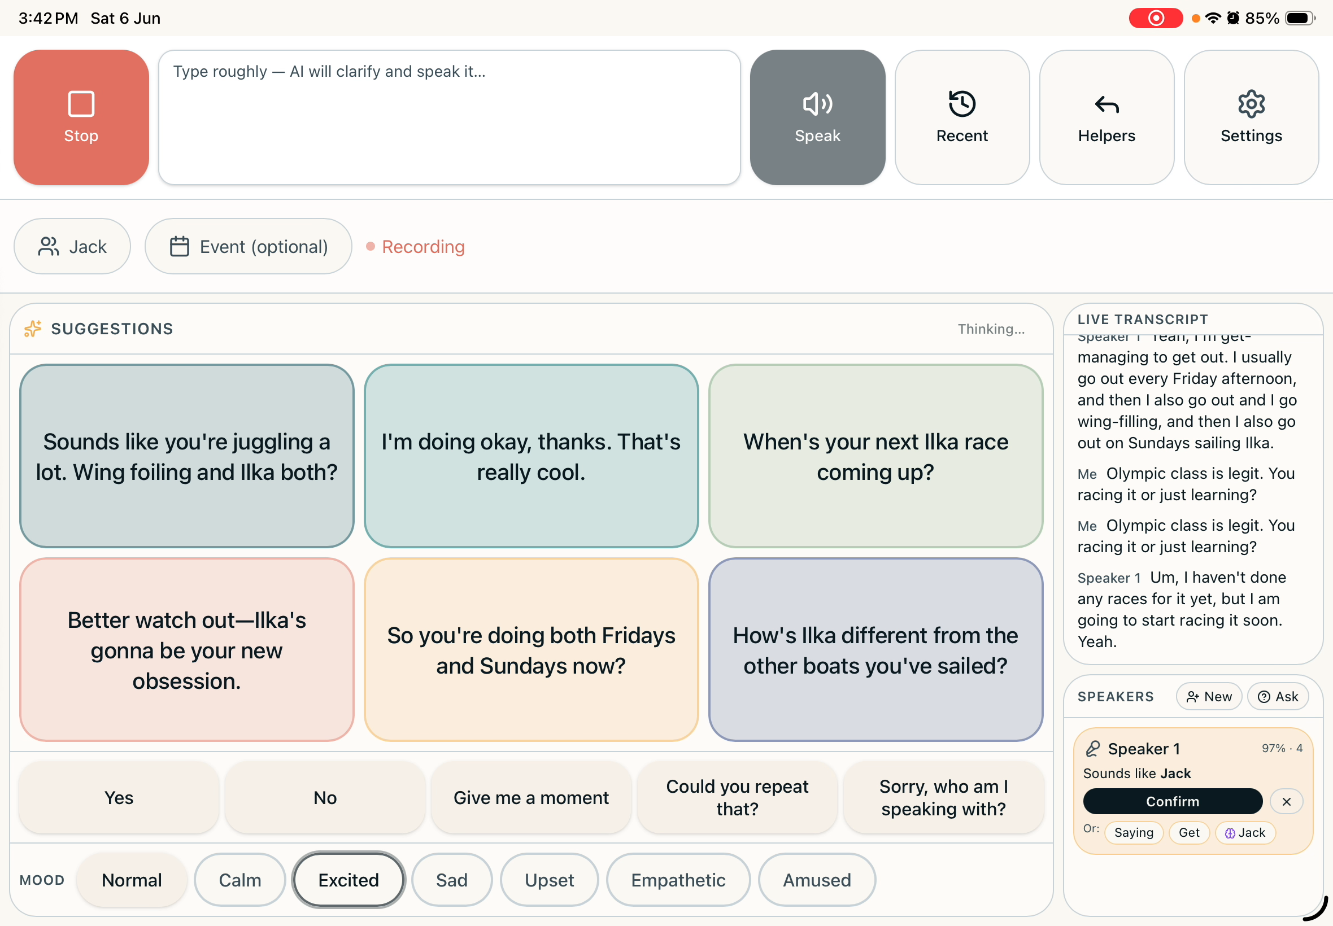Set mood to Empathetic
Viewport: 1333px width, 926px height.
(x=678, y=880)
